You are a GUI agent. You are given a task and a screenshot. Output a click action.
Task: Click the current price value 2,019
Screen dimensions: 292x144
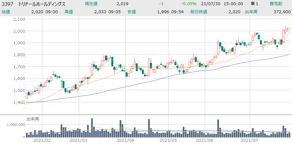point(122,4)
